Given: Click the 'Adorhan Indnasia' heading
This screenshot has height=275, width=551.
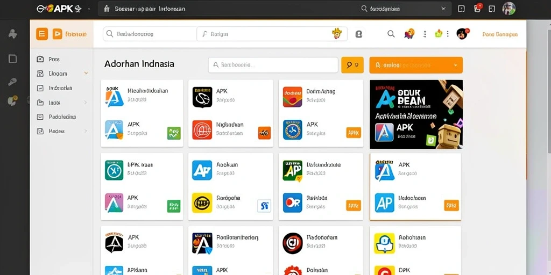Looking at the screenshot, I should click(139, 64).
